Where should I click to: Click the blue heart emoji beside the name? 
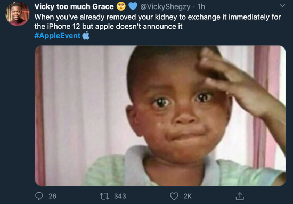(x=133, y=6)
